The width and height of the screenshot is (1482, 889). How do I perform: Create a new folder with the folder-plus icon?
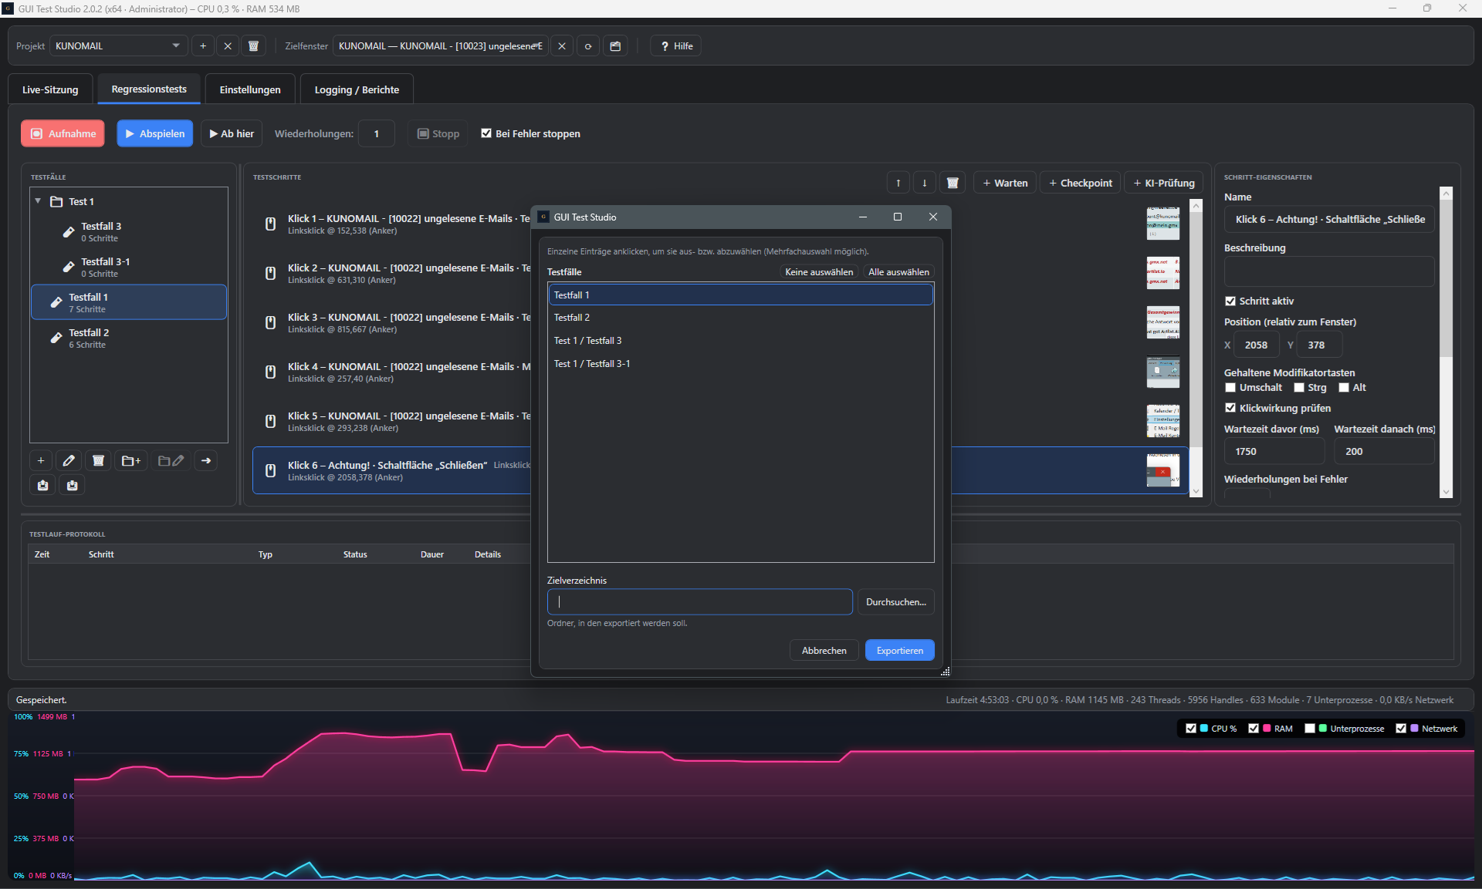coord(131,461)
